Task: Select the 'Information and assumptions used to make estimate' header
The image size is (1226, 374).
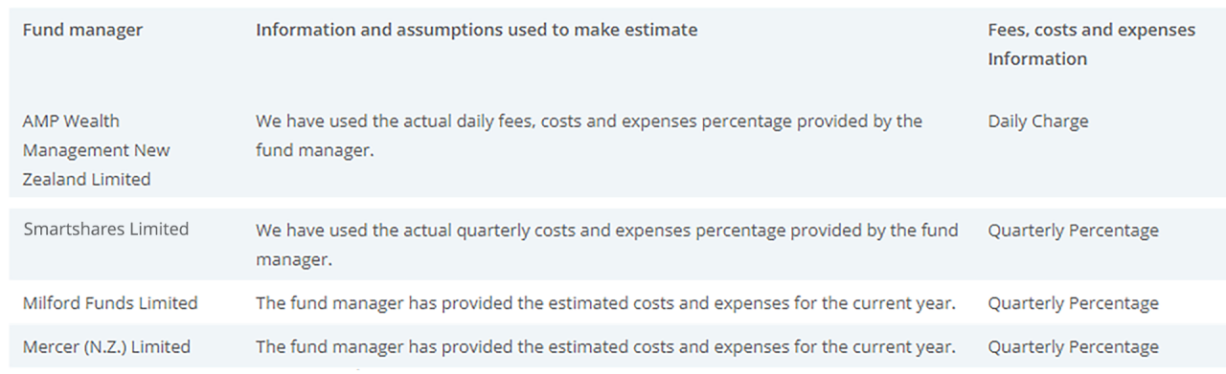Action: (x=476, y=30)
